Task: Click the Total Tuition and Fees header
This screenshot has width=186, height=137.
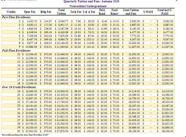Action: pos(131,12)
